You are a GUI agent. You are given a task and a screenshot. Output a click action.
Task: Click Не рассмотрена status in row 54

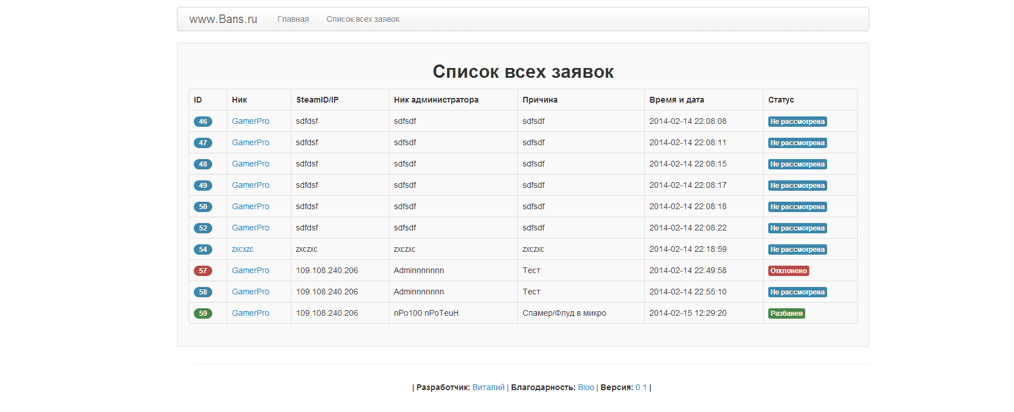coord(798,250)
